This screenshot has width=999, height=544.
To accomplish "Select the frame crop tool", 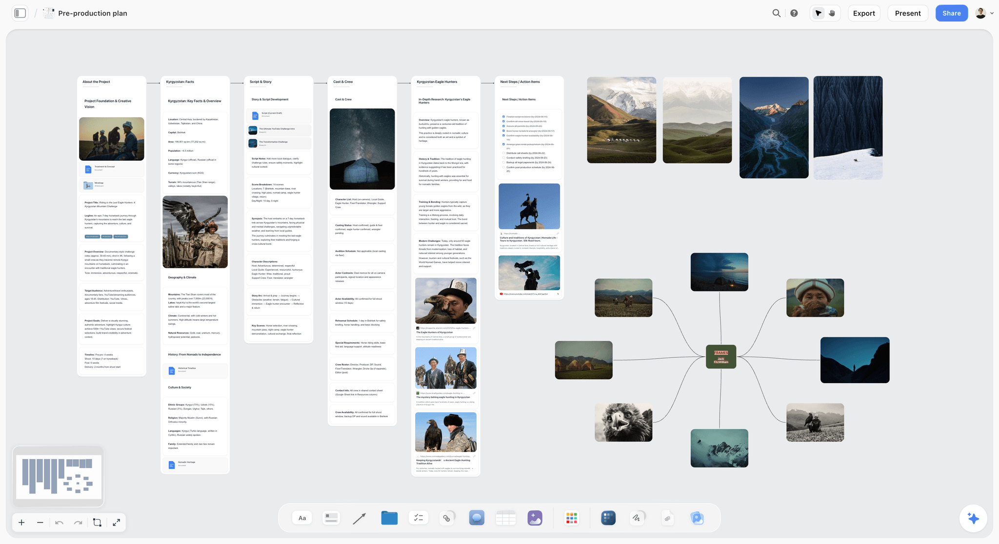I will 97,523.
